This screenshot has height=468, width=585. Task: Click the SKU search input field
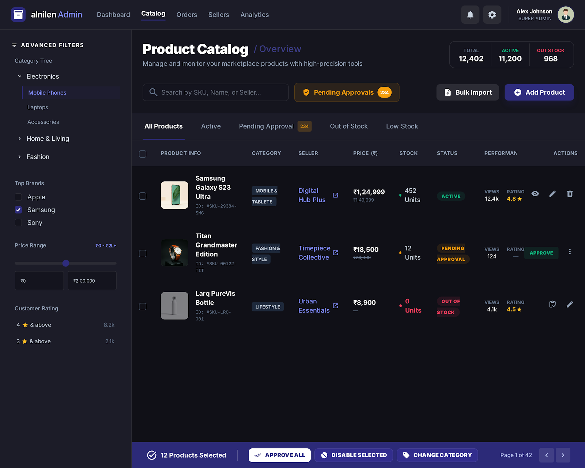click(215, 92)
